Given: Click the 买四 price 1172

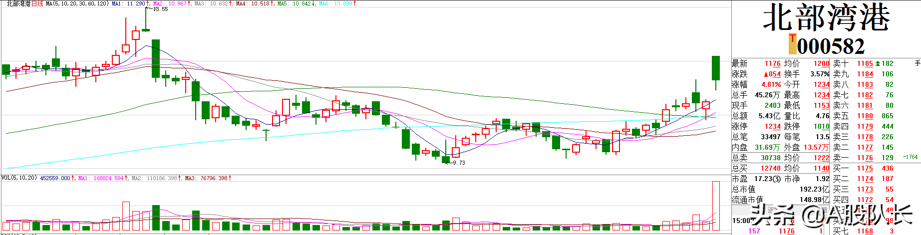Looking at the screenshot, I should (865, 200).
